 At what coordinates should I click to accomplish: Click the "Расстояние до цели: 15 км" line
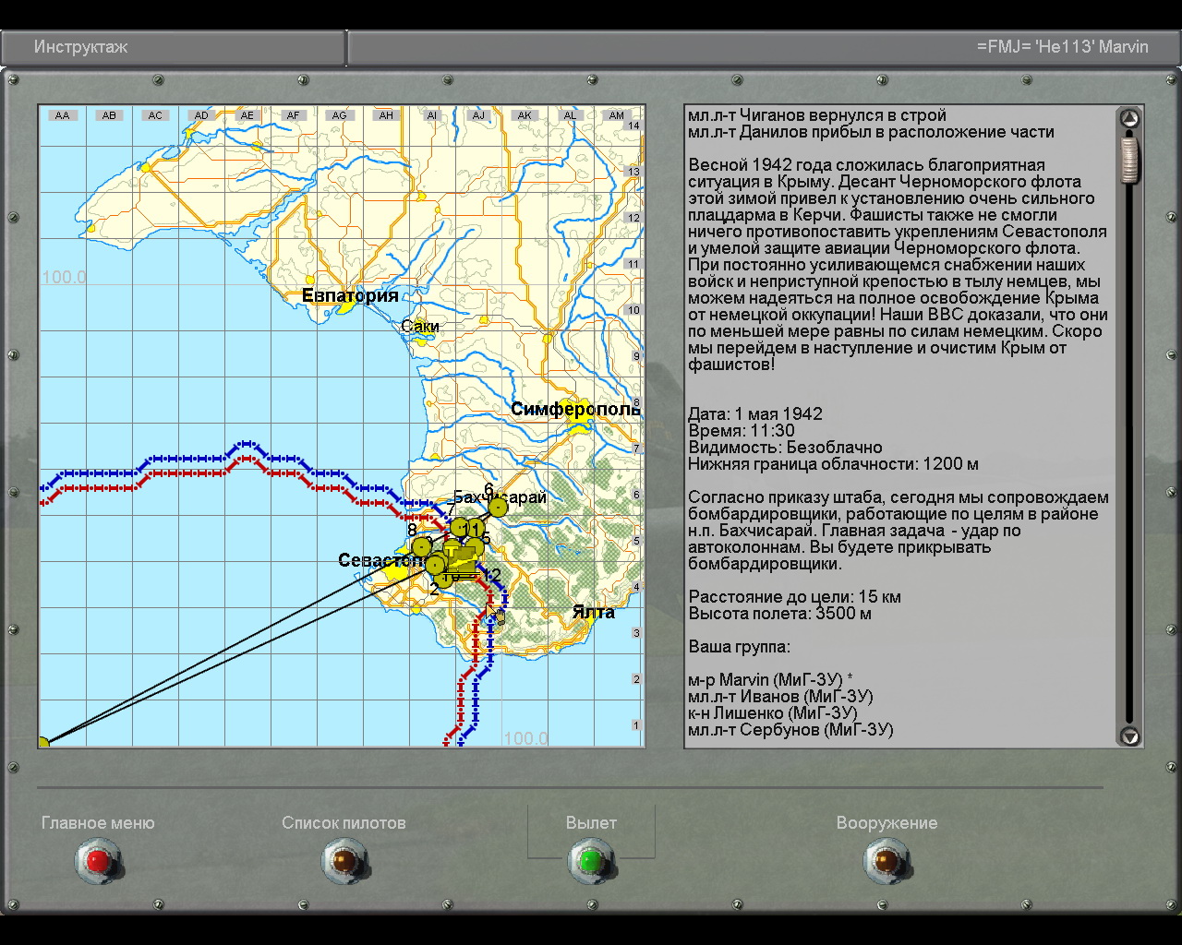coord(794,597)
